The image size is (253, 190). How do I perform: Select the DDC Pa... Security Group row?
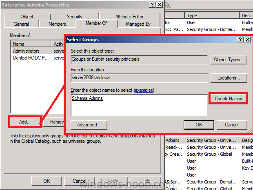coord(209,29)
